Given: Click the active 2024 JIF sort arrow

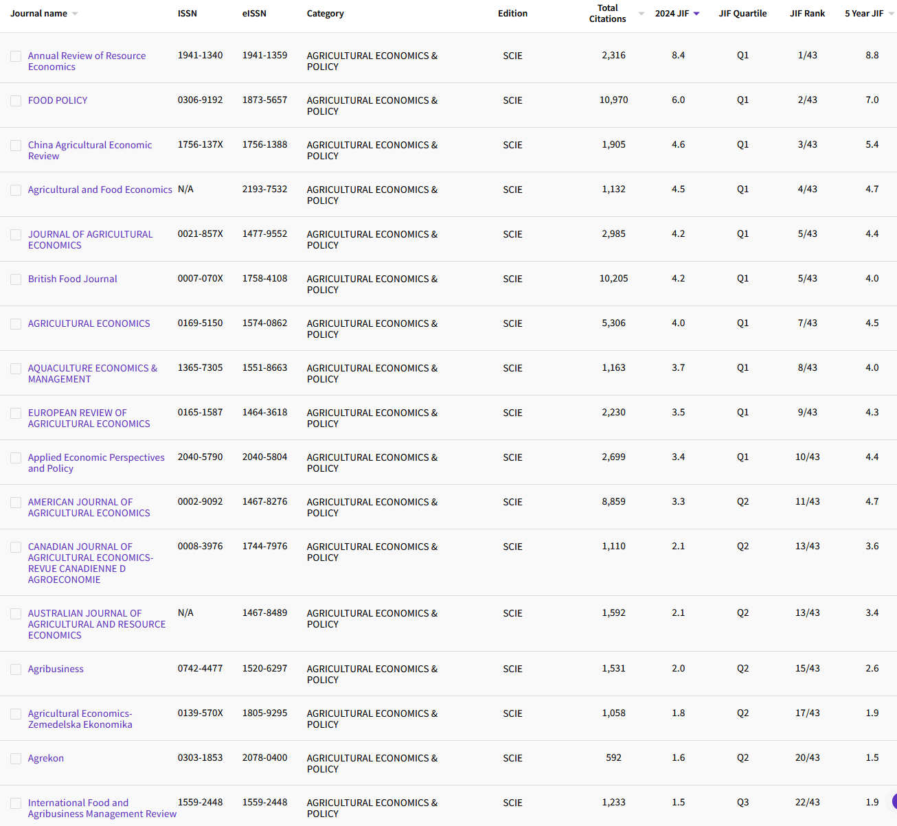Looking at the screenshot, I should pyautogui.click(x=696, y=14).
